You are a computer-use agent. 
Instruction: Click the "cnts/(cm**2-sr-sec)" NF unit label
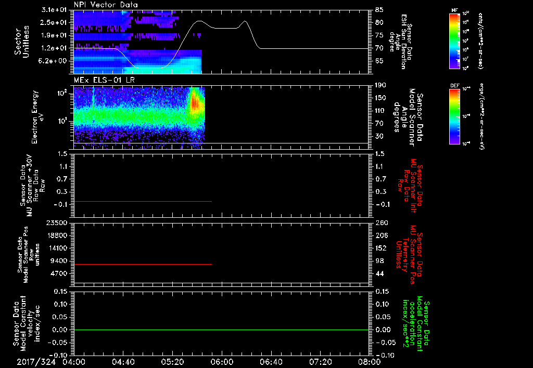(x=480, y=41)
